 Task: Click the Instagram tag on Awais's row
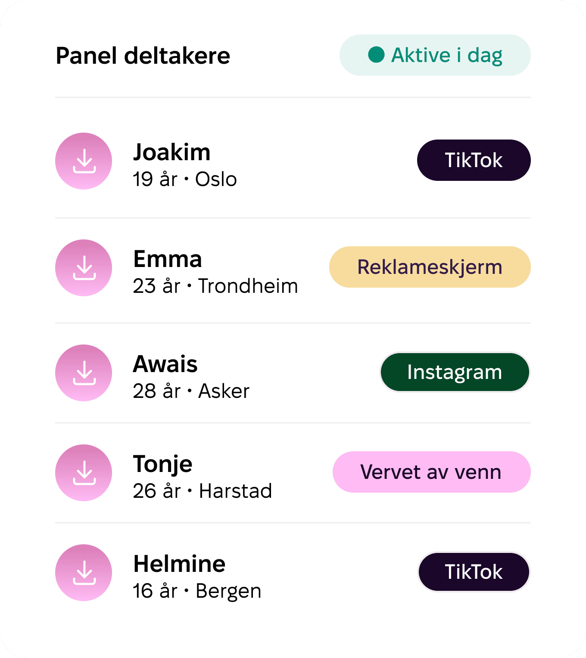point(455,372)
